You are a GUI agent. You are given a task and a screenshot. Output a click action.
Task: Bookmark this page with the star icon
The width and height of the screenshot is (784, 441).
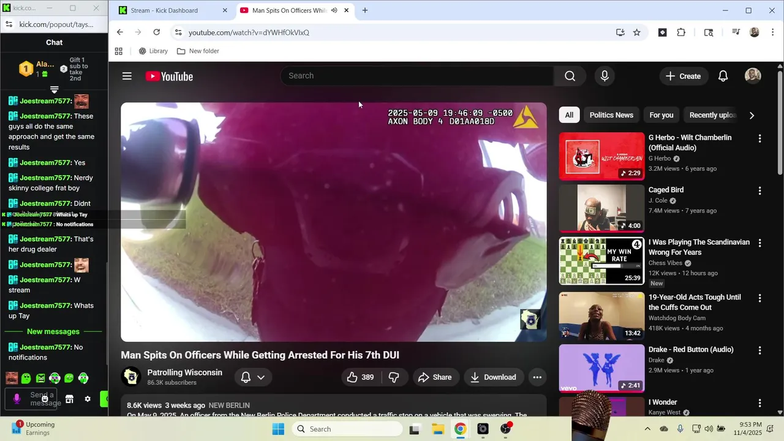click(x=636, y=32)
